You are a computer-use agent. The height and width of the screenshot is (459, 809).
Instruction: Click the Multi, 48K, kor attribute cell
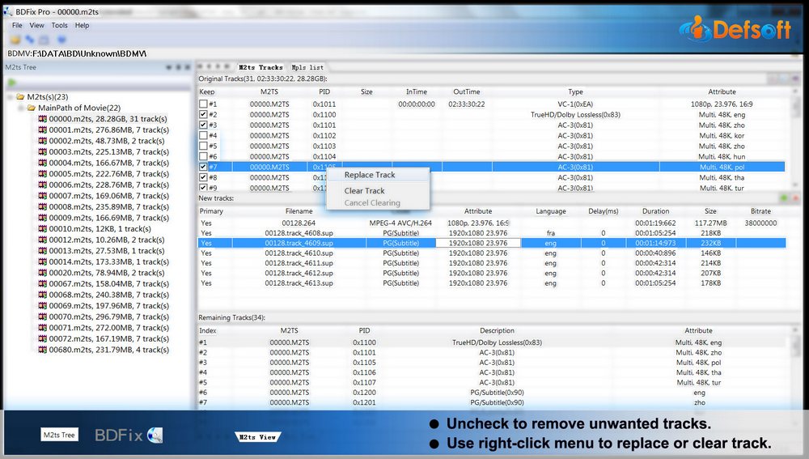coord(722,136)
